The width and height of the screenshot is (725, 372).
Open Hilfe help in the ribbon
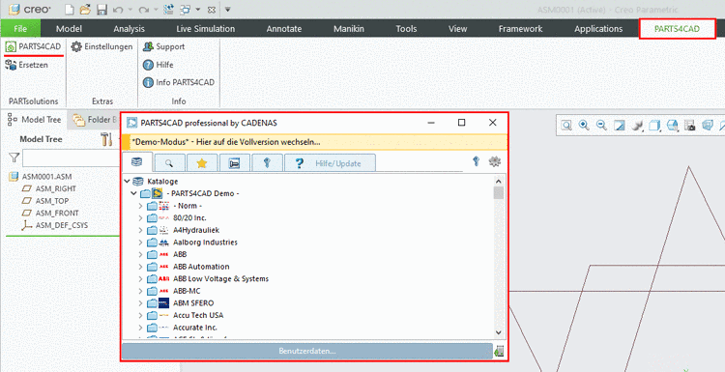click(x=159, y=65)
